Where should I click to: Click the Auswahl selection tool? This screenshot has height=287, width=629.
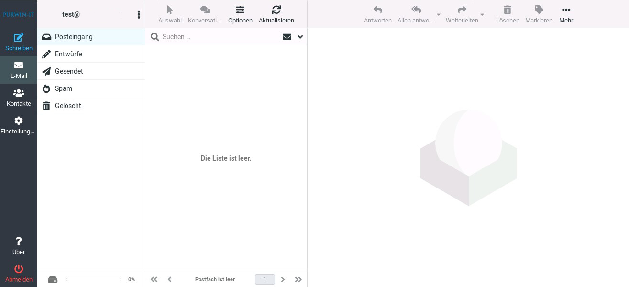[170, 14]
